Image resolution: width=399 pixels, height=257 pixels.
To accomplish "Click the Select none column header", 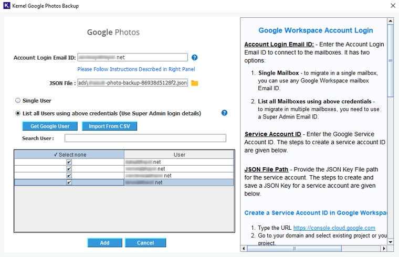I will click(x=69, y=155).
